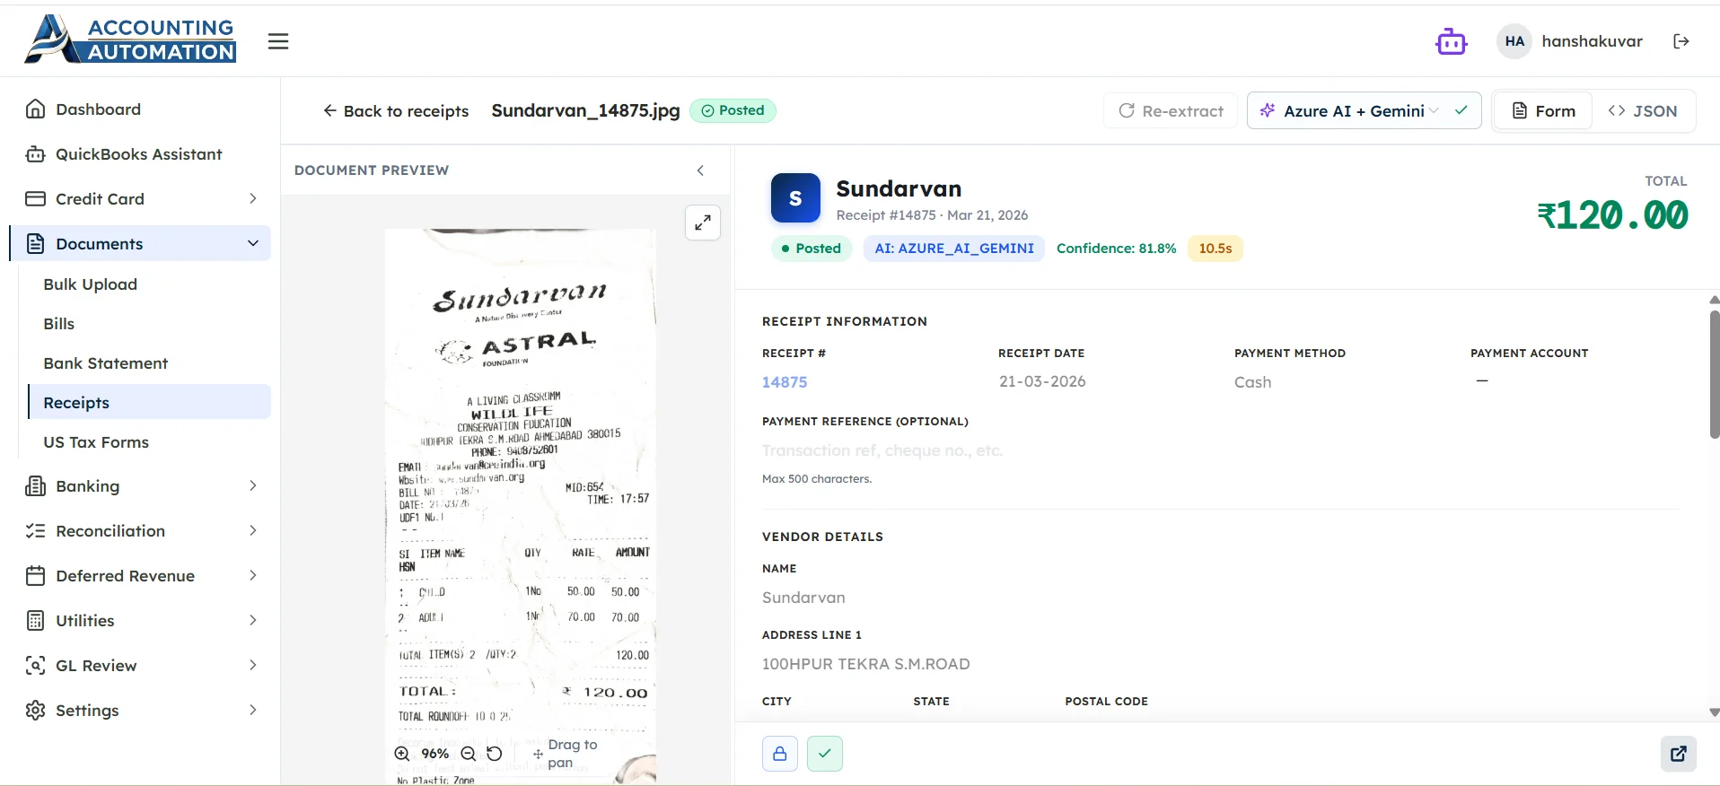Click the ₹120.00 total amount
This screenshot has height=786, width=1720.
[1612, 215]
